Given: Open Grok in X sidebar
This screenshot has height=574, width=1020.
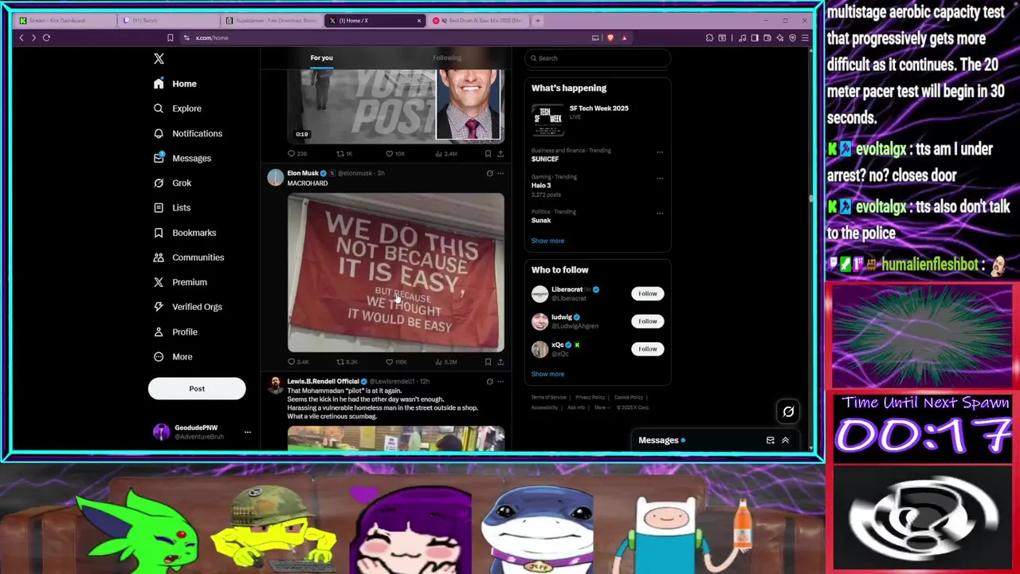Looking at the screenshot, I should coord(172,183).
